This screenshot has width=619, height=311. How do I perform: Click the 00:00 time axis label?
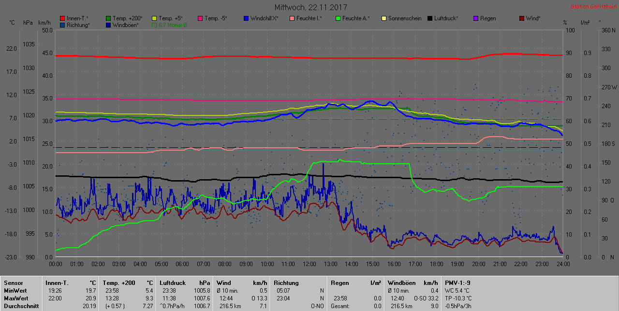pos(56,264)
